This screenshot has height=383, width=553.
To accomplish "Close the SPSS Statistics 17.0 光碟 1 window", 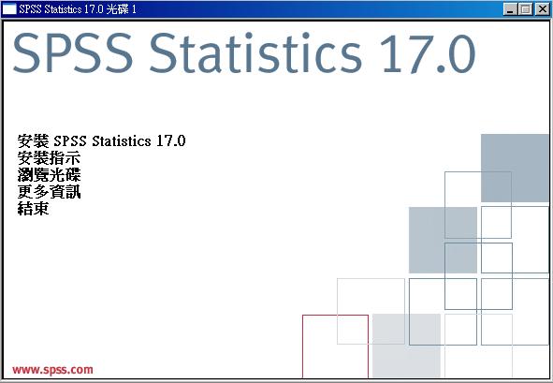I will tap(542, 9).
